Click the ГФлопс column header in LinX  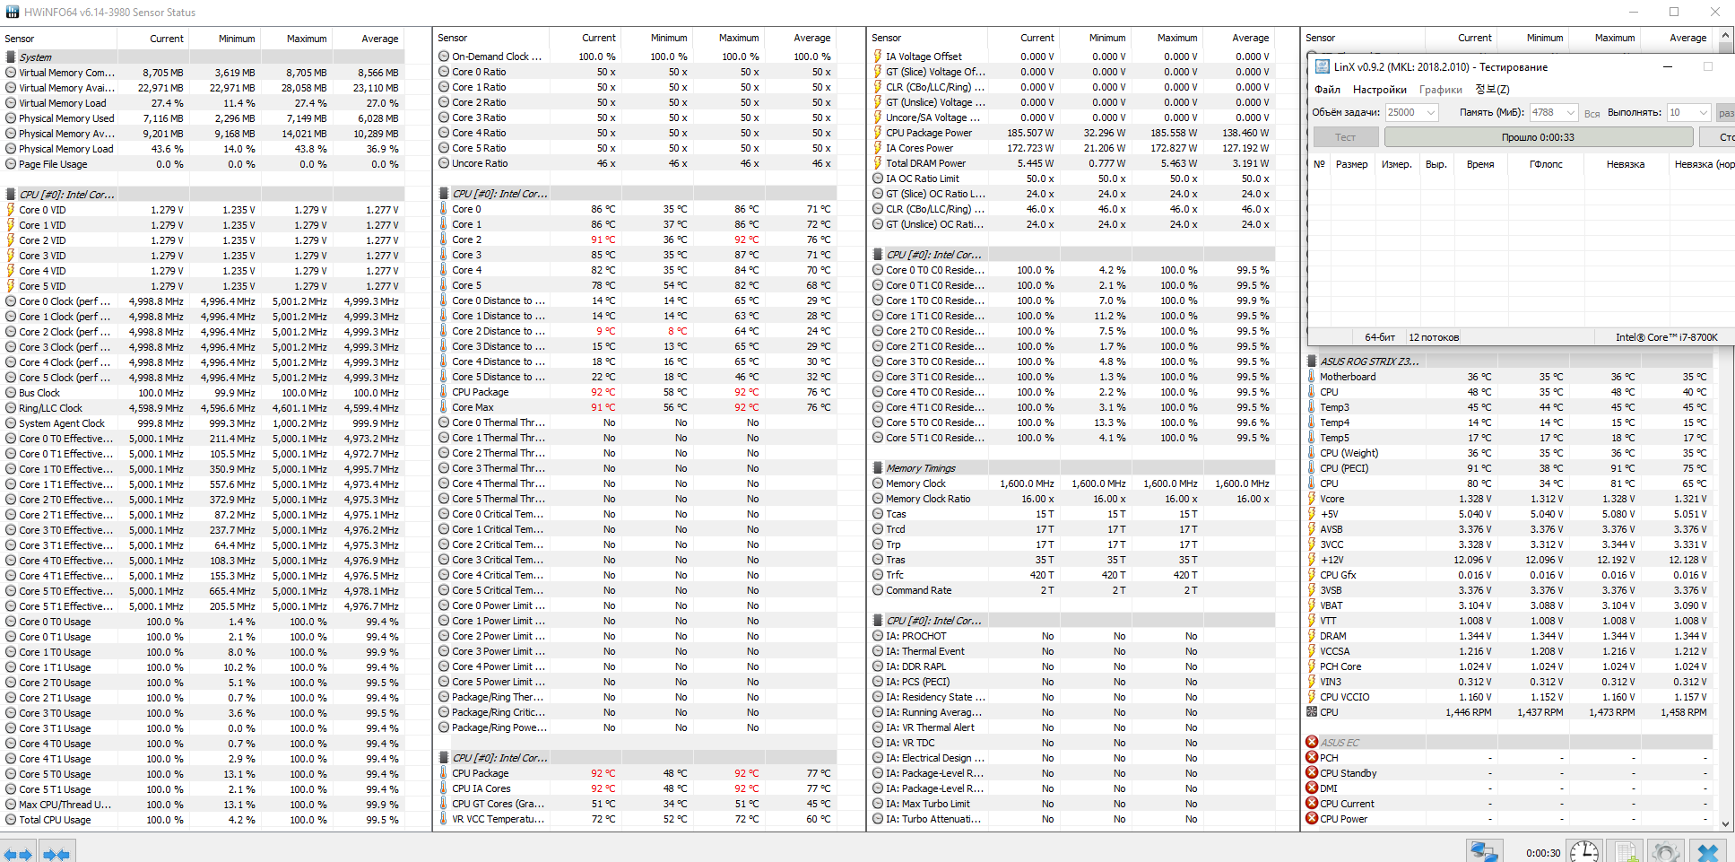1546,164
